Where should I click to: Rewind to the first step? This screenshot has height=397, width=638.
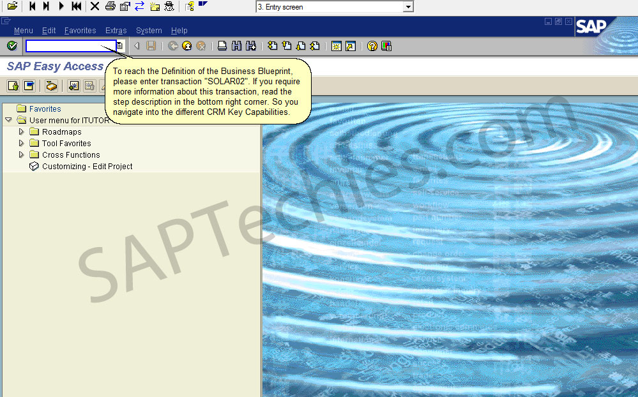pyautogui.click(x=76, y=6)
